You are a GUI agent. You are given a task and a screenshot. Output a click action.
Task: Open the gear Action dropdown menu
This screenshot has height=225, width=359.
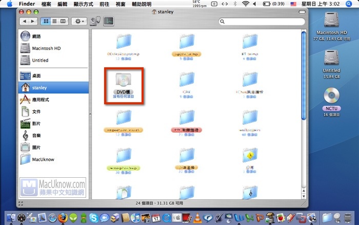(79, 22)
